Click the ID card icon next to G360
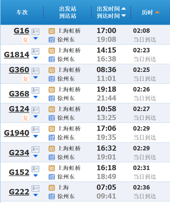 click(x=35, y=71)
